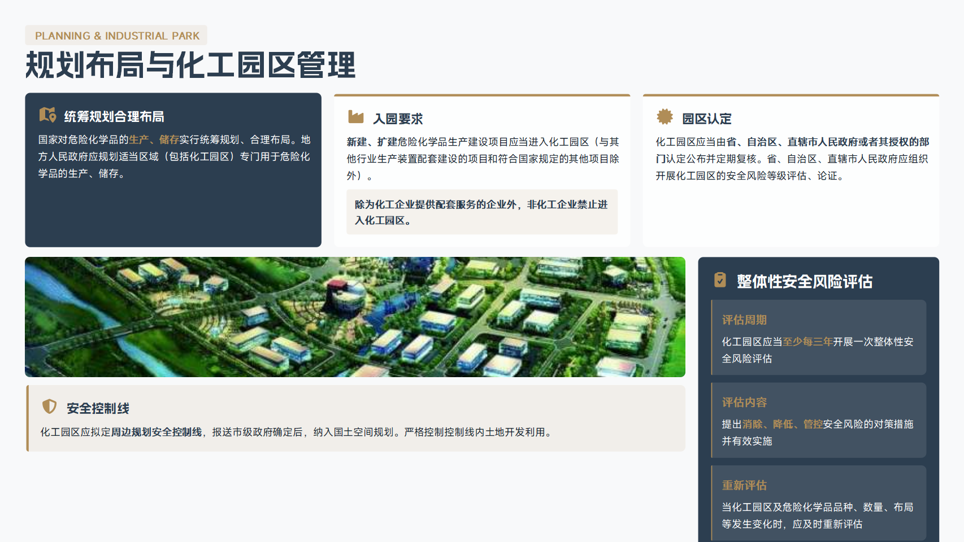Click the factory icon next to 入园要求

click(356, 117)
